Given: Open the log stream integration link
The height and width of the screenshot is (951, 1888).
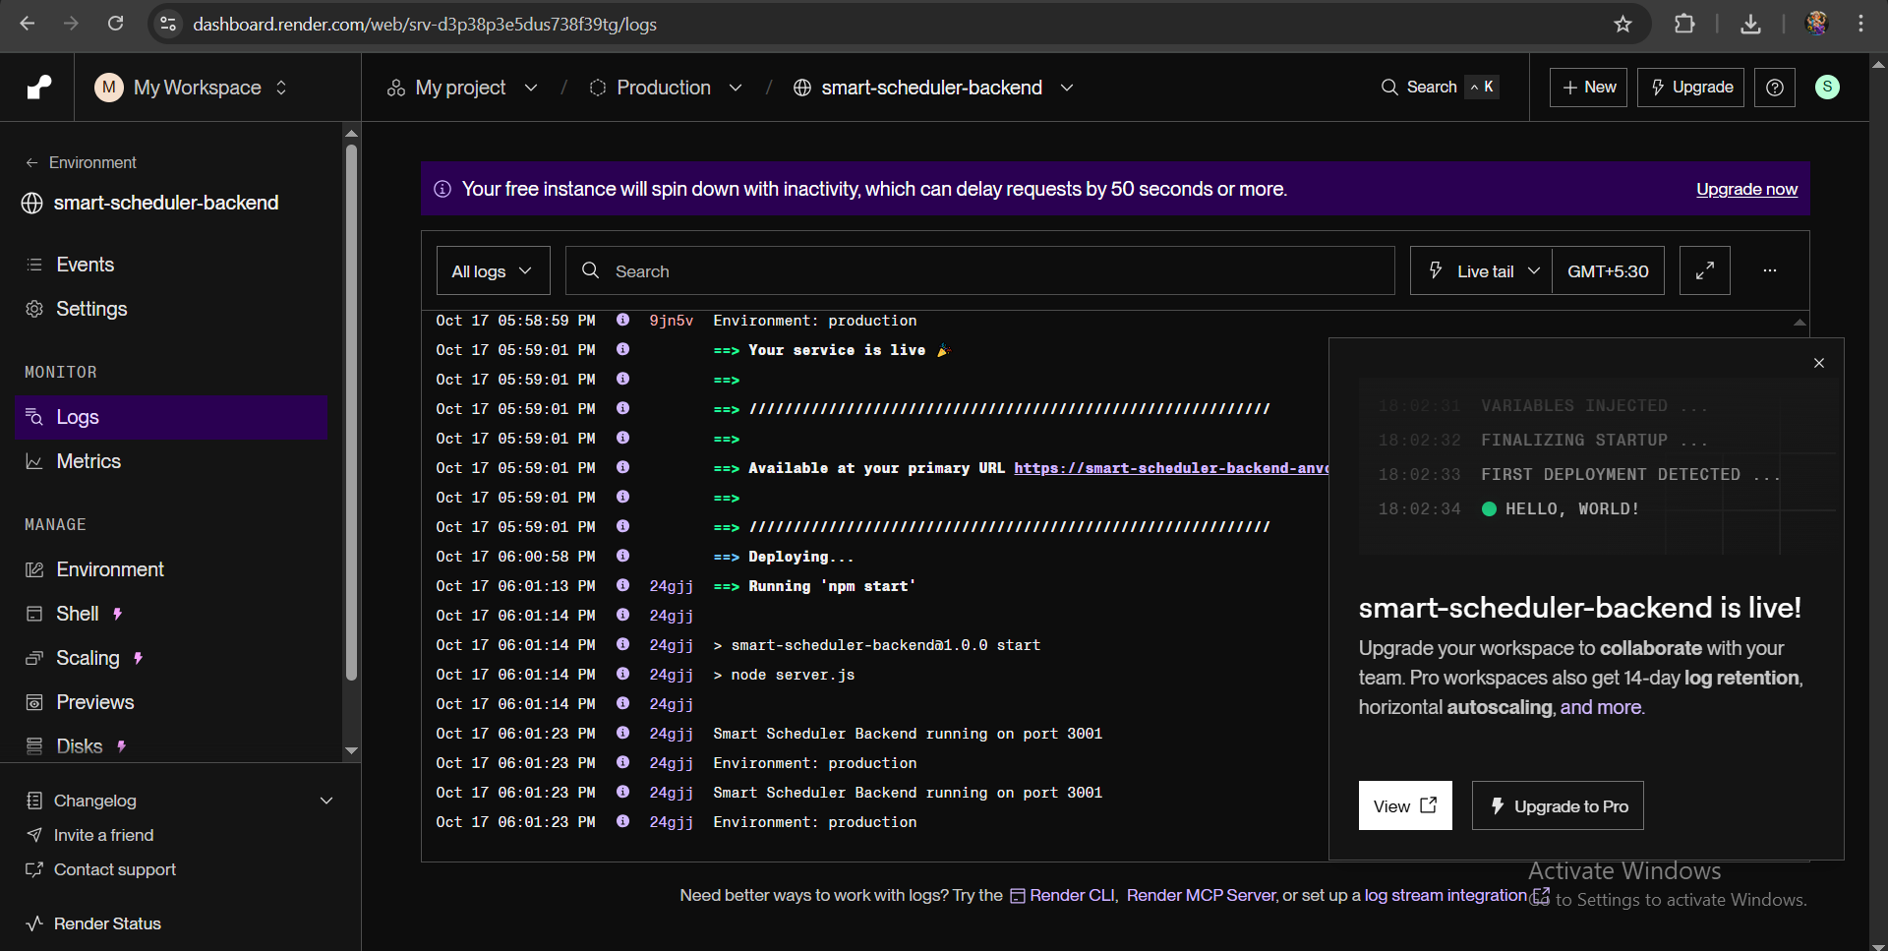Looking at the screenshot, I should point(1456,895).
